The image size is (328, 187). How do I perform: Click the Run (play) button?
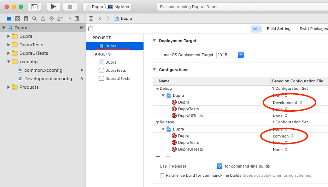point(53,7)
